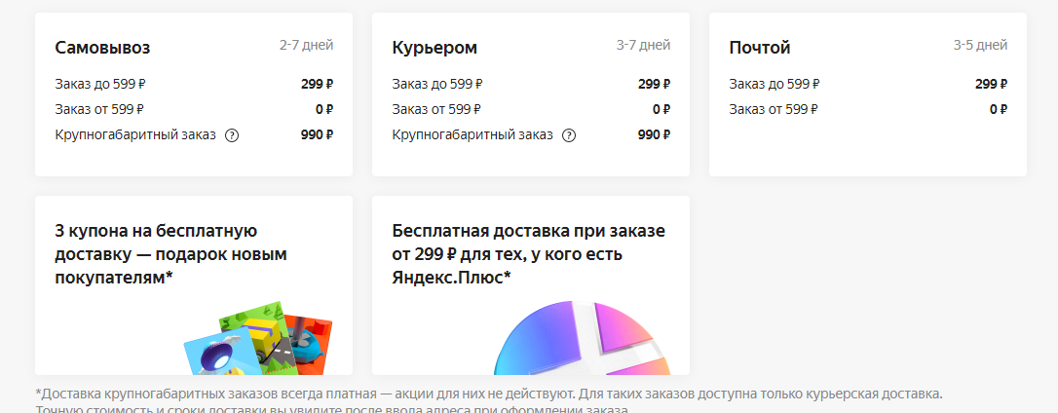Select the Курьером heading
Screen dimensions: 1058x413
coord(435,48)
